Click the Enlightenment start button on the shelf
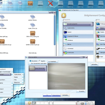This screenshot has width=105, height=105. [x=29, y=103]
